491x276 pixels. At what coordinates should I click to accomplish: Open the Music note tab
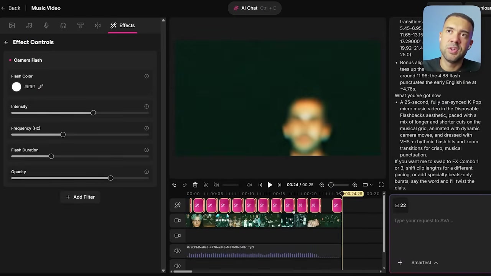coord(29,25)
